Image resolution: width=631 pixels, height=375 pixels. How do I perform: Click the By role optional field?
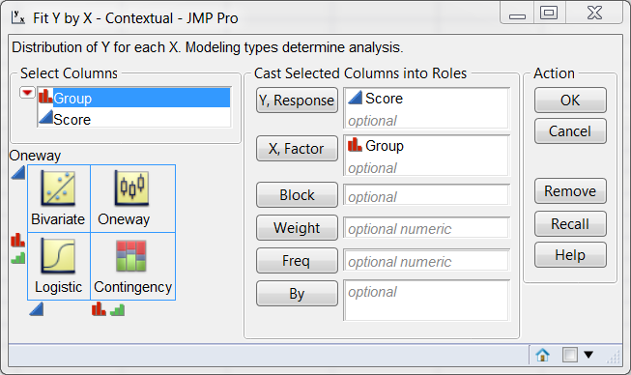(x=426, y=301)
